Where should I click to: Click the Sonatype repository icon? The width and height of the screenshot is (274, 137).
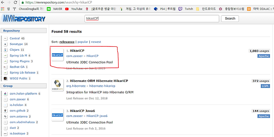[x=5, y=44]
